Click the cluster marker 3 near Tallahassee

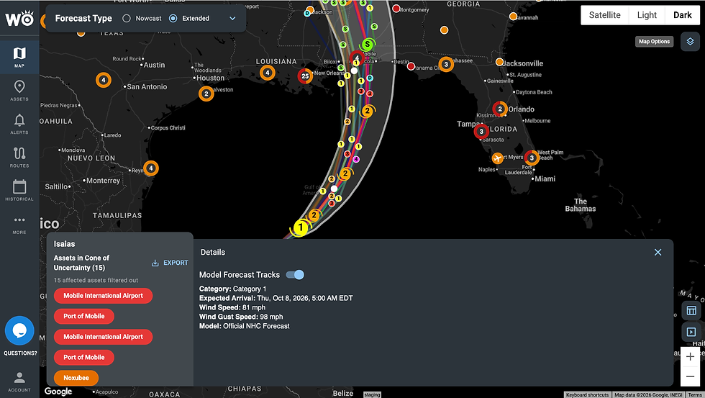(x=446, y=64)
